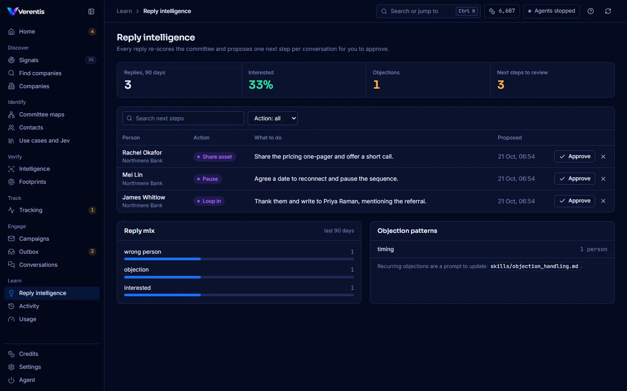Open the credits balance 6,607 indicator
Image resolution: width=627 pixels, height=391 pixels.
(x=502, y=11)
